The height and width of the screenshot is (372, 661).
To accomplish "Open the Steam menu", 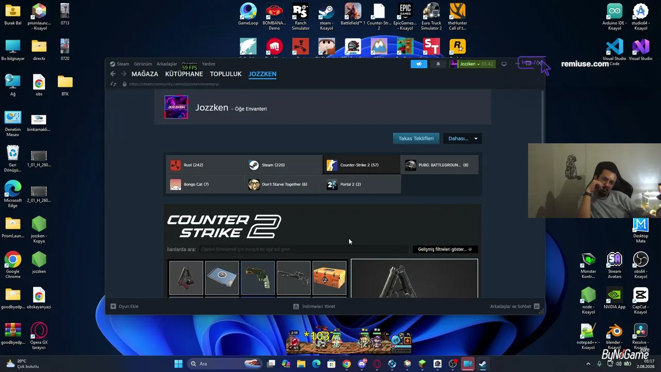I will [119, 64].
